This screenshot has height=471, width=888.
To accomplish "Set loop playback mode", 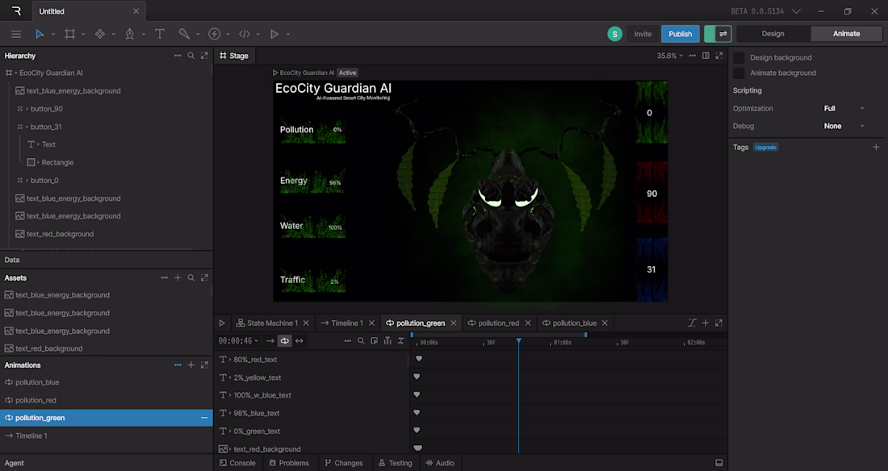I will pos(284,341).
